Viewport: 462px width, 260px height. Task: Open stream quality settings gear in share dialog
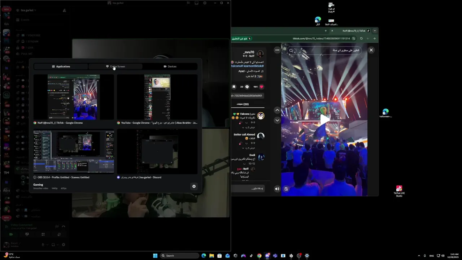click(194, 186)
